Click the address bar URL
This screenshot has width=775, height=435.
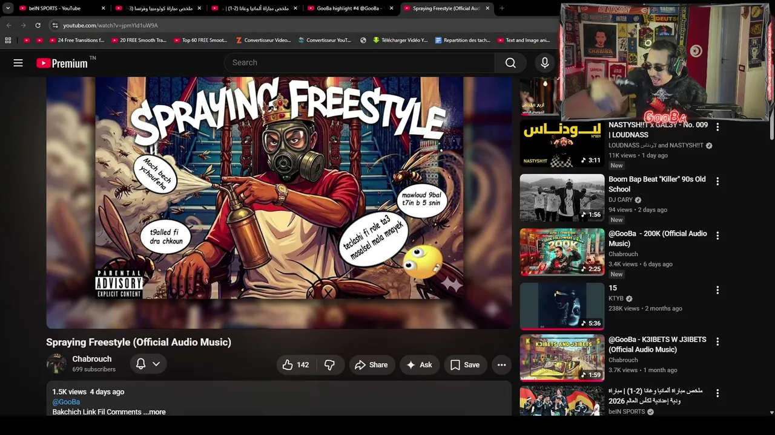pyautogui.click(x=110, y=25)
